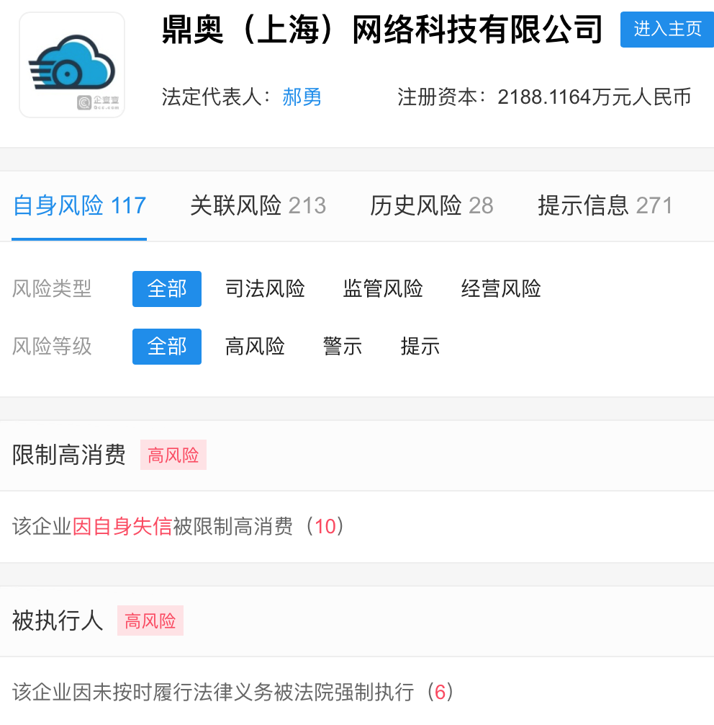Screen dimensions: 714x725
Task: Click the 进入主页 button
Action: pyautogui.click(x=667, y=29)
